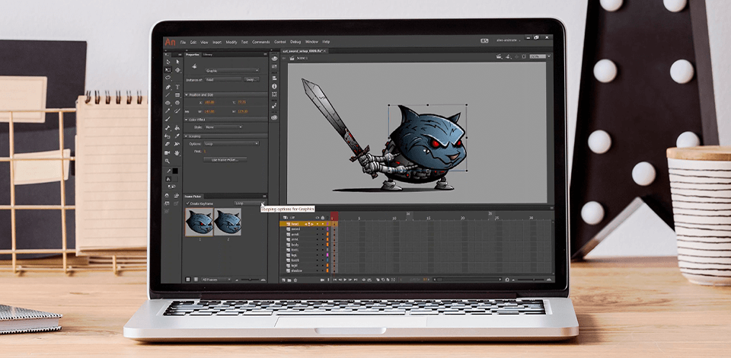Select the Properties tab
The height and width of the screenshot is (358, 731).
(x=192, y=55)
